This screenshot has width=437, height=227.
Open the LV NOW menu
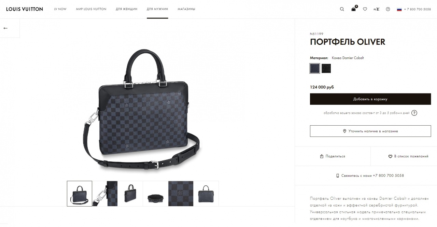(60, 9)
